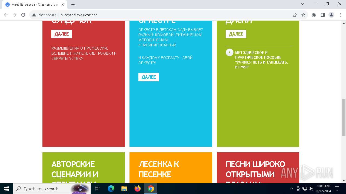Viewport: 346px width, 194px height.
Task: Open taskbar clock and calendar
Action: [323, 189]
